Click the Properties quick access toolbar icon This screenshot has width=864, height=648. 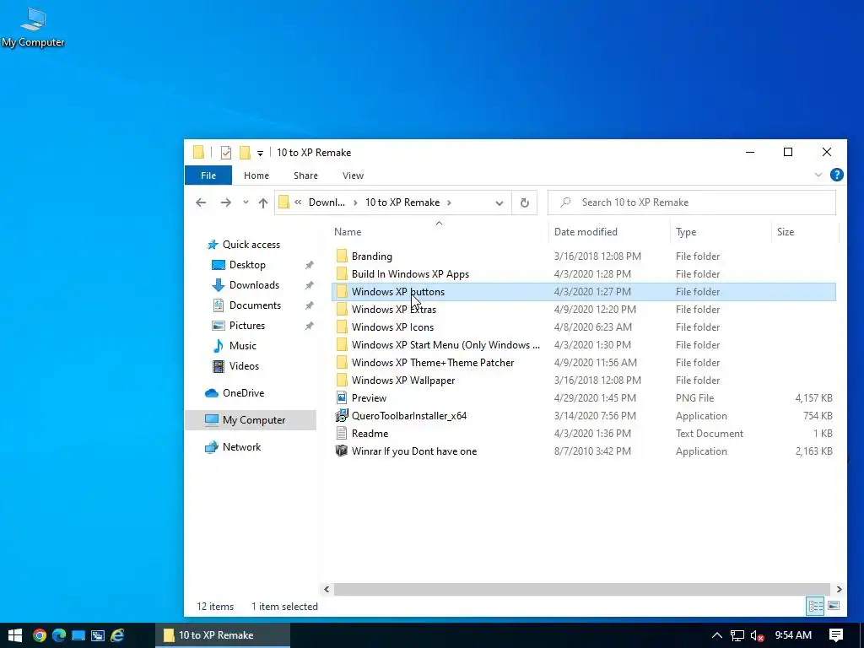click(x=226, y=153)
